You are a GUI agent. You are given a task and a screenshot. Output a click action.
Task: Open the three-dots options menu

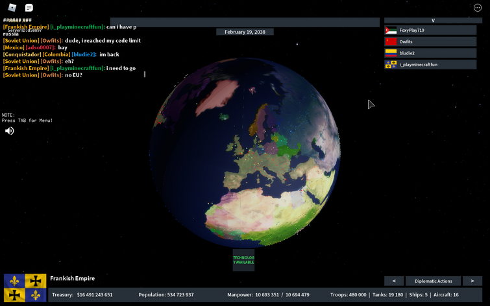point(478,8)
